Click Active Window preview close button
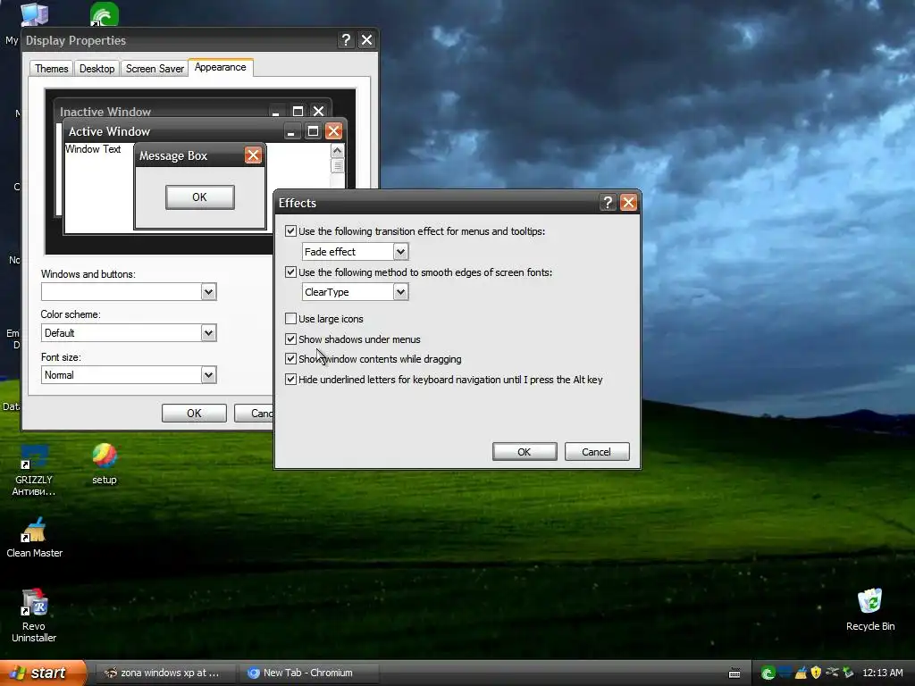The height and width of the screenshot is (686, 915). click(x=334, y=131)
